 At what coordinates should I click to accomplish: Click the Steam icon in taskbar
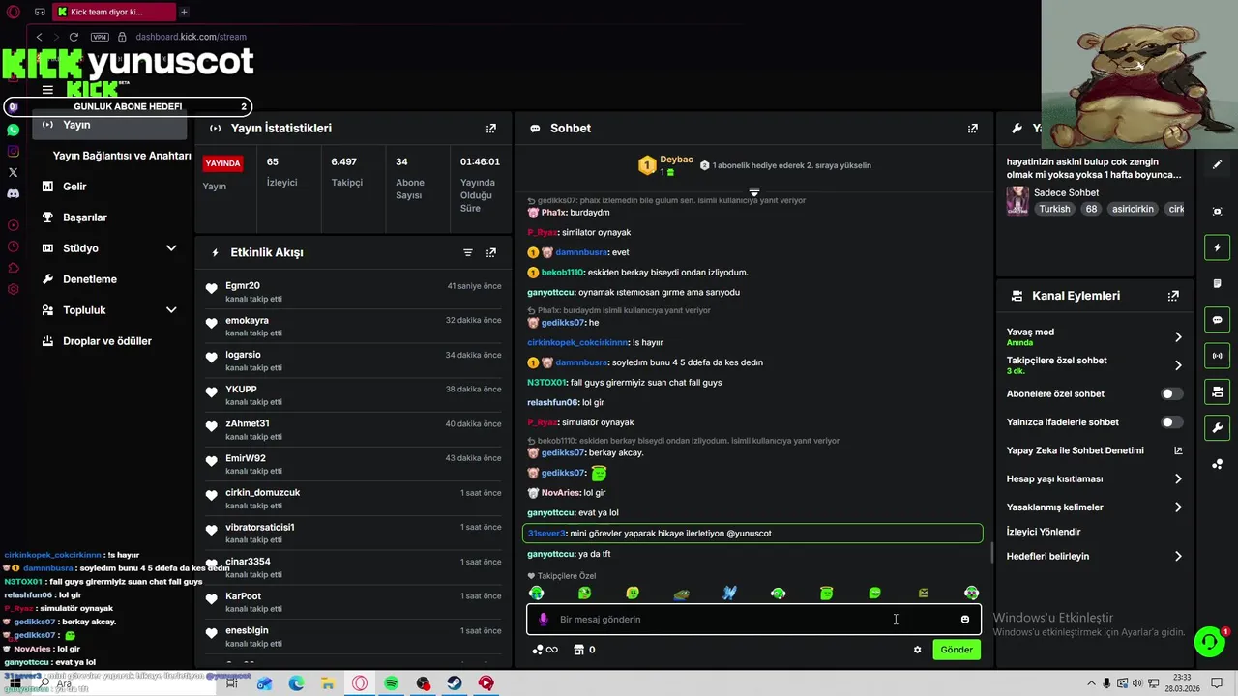click(455, 683)
